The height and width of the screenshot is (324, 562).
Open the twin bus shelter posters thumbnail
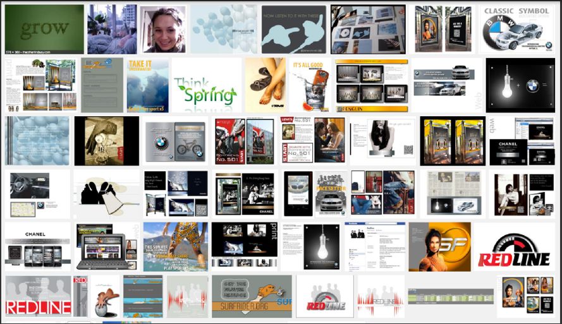click(443, 29)
